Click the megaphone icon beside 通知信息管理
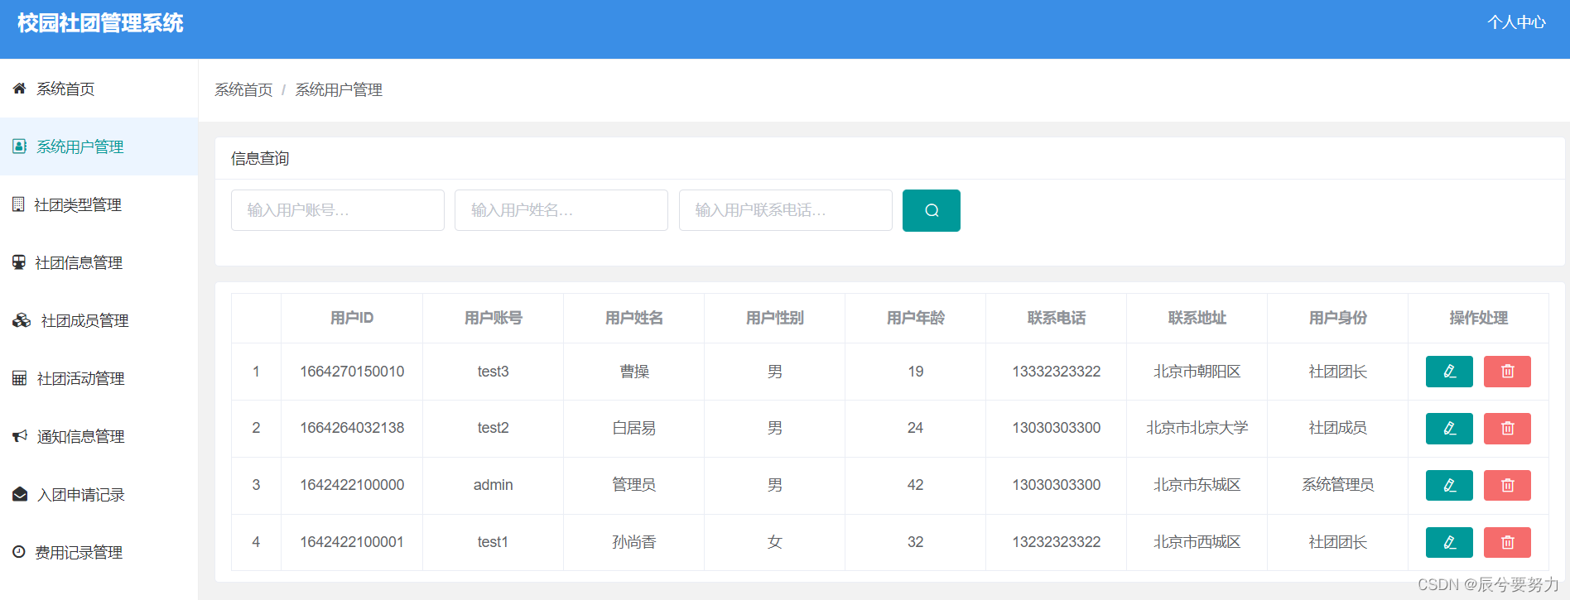The height and width of the screenshot is (600, 1570). click(20, 436)
